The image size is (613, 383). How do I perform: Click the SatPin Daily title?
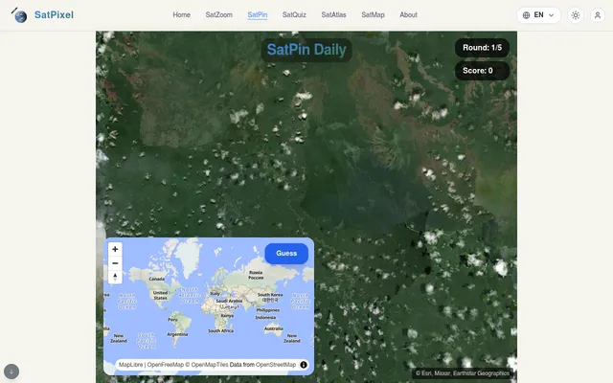306,50
